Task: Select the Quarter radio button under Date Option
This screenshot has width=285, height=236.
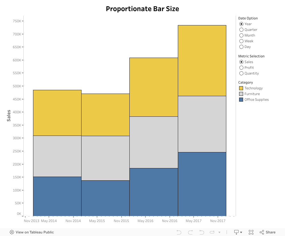Action: 241,29
